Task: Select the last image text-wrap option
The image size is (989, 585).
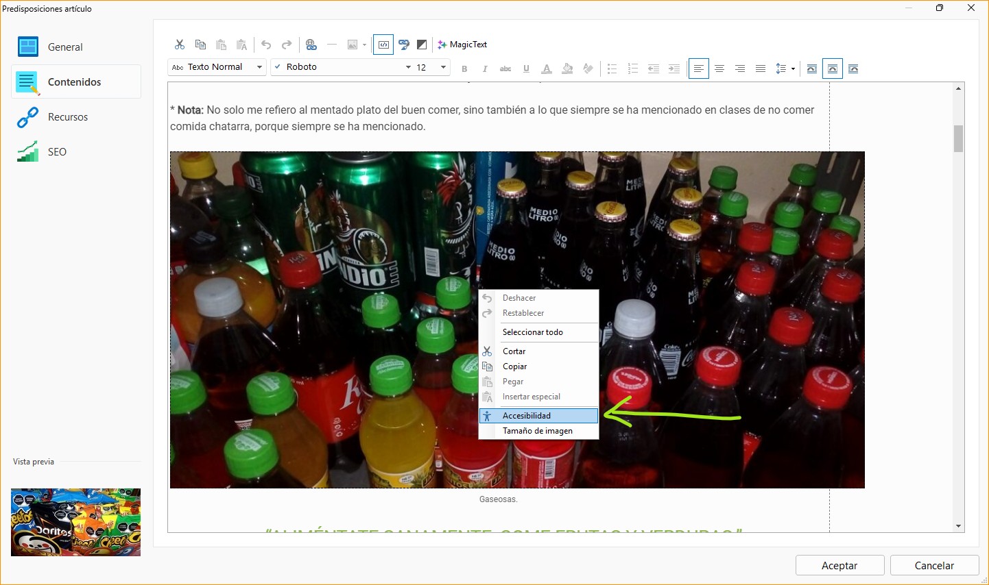Action: pyautogui.click(x=853, y=69)
